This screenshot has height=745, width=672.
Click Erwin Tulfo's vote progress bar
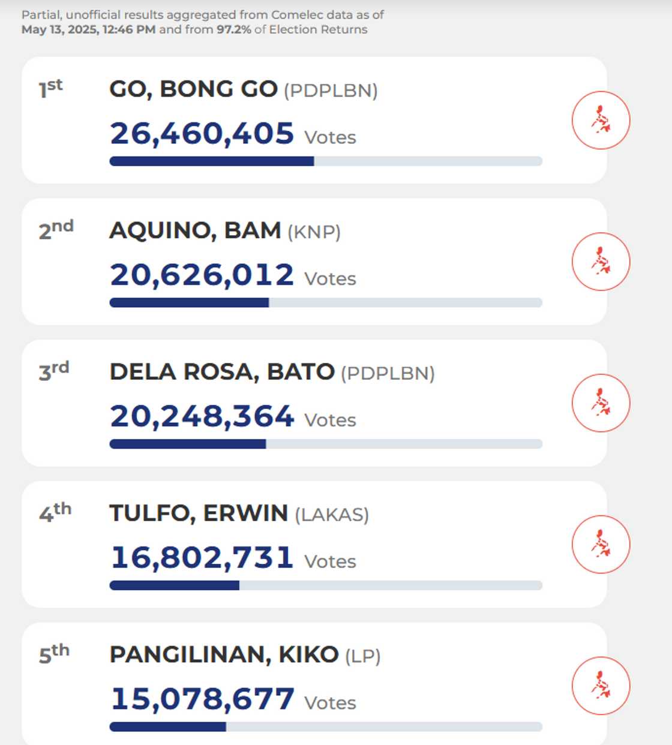[x=326, y=585]
